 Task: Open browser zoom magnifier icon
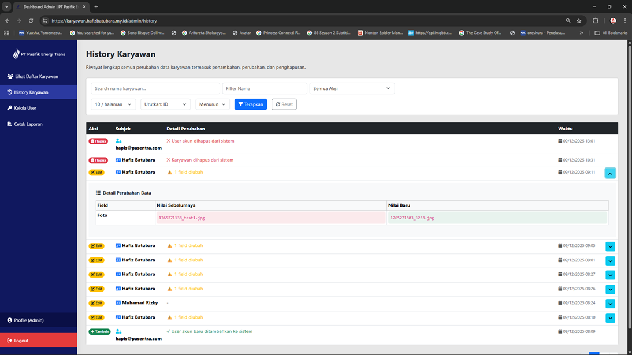[568, 21]
